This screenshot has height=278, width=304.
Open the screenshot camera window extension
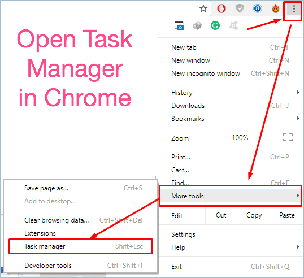(179, 25)
